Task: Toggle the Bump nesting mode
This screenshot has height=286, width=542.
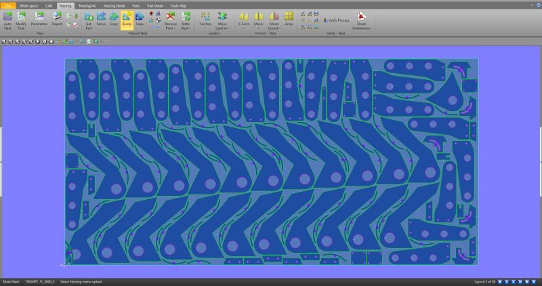Action: 127,18
